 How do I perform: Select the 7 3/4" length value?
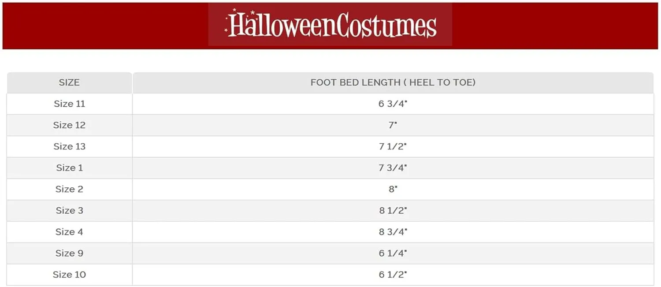pos(393,168)
